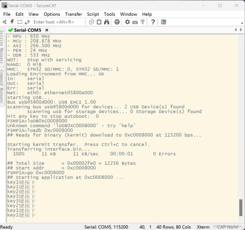Click the SecureFX launch icon

click(164, 22)
